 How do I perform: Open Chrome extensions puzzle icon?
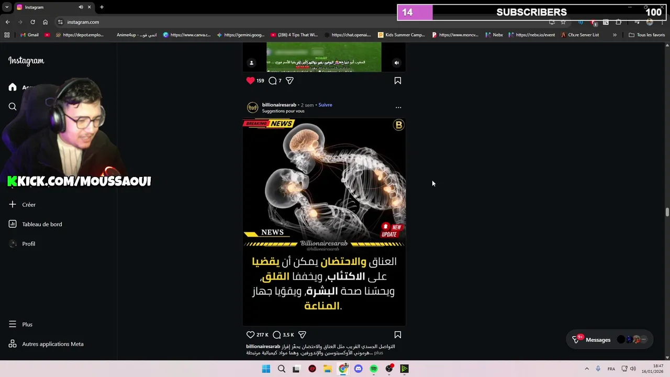tap(619, 22)
